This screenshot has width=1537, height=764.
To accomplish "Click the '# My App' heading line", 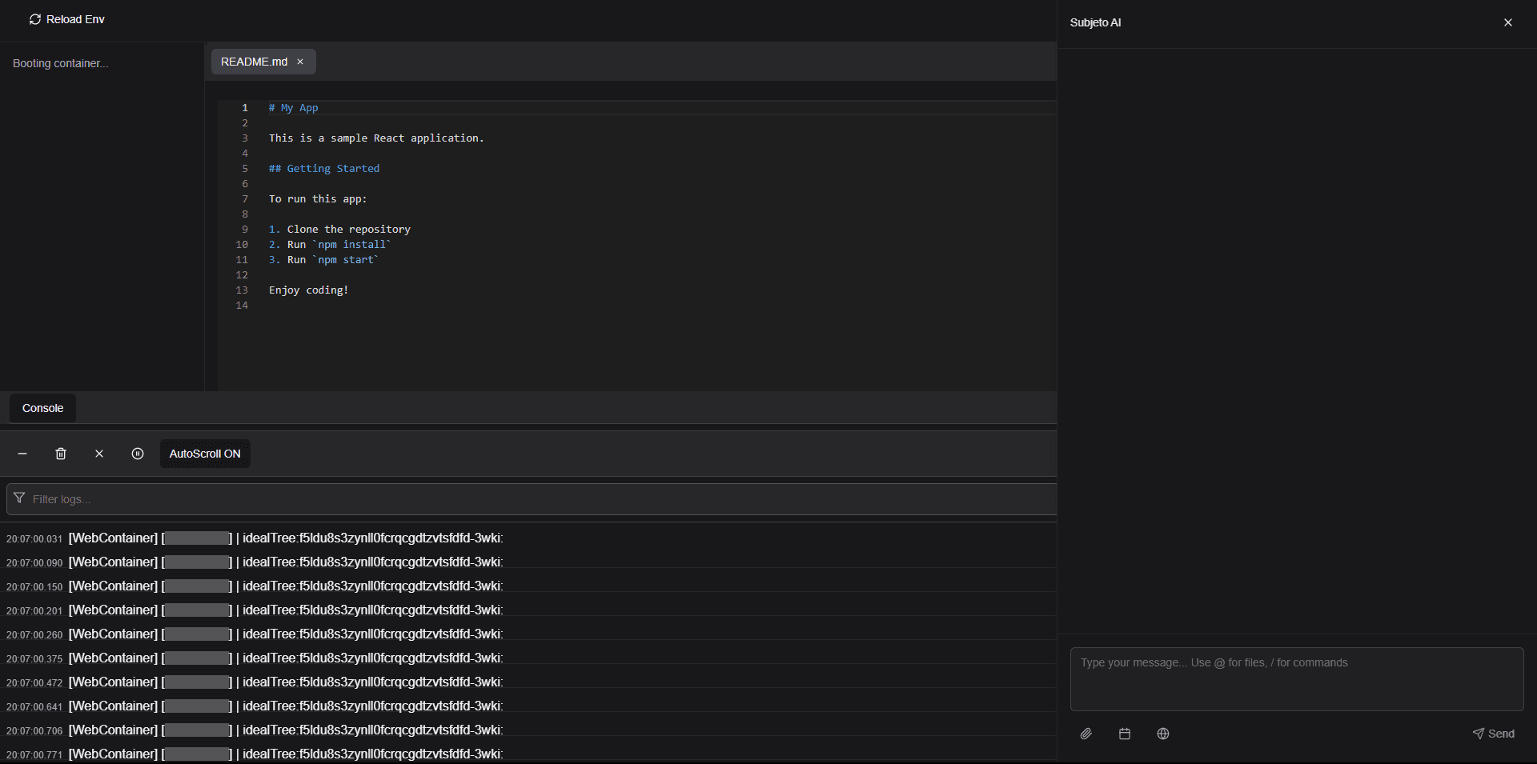I will (293, 107).
